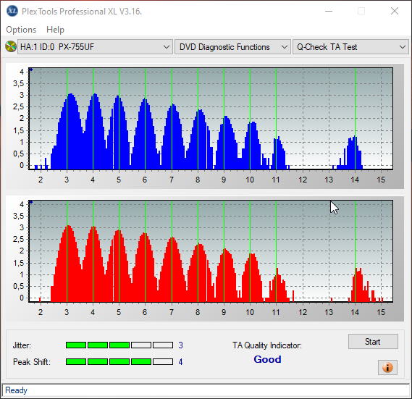Click the Jitter level bar indicator
The height and width of the screenshot is (399, 412).
[119, 345]
